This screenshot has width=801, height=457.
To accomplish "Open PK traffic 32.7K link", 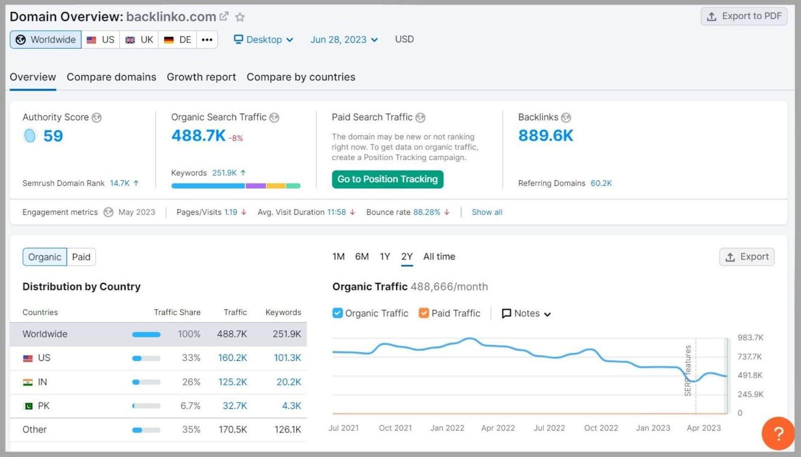I will pyautogui.click(x=235, y=405).
